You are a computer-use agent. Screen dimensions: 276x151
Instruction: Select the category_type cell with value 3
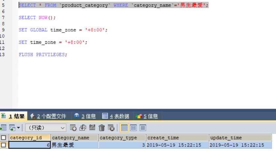click(122, 145)
